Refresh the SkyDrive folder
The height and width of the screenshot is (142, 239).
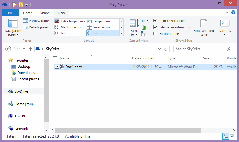(166, 49)
